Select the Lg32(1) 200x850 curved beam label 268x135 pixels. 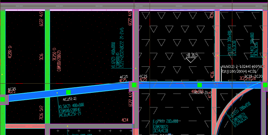click(240, 109)
